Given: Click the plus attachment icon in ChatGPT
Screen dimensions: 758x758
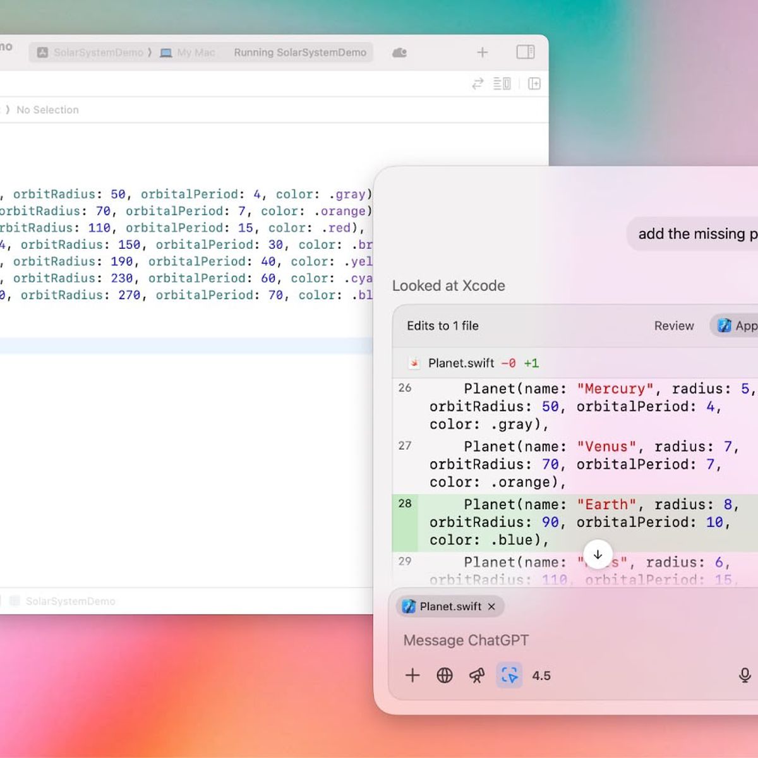Looking at the screenshot, I should 412,675.
